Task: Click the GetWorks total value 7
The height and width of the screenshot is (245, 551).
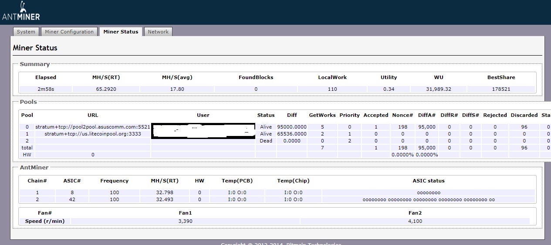Action: click(x=322, y=148)
